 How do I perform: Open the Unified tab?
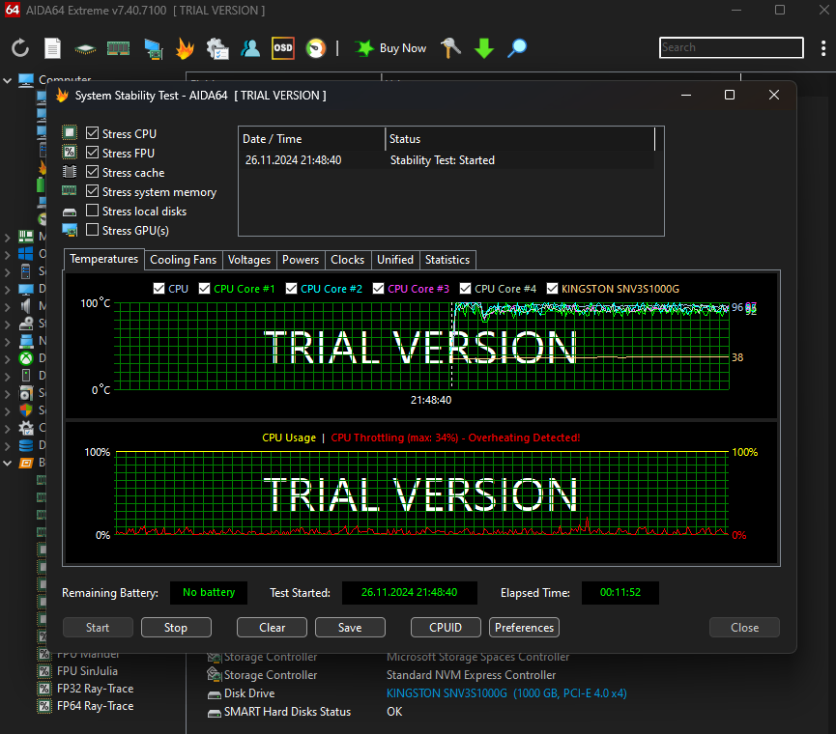(x=395, y=260)
